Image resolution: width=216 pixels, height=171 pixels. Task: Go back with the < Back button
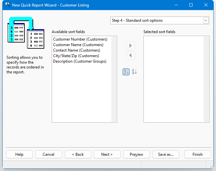tap(78, 154)
